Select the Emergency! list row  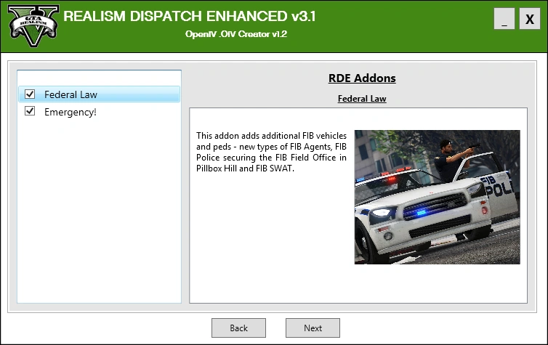pos(100,112)
